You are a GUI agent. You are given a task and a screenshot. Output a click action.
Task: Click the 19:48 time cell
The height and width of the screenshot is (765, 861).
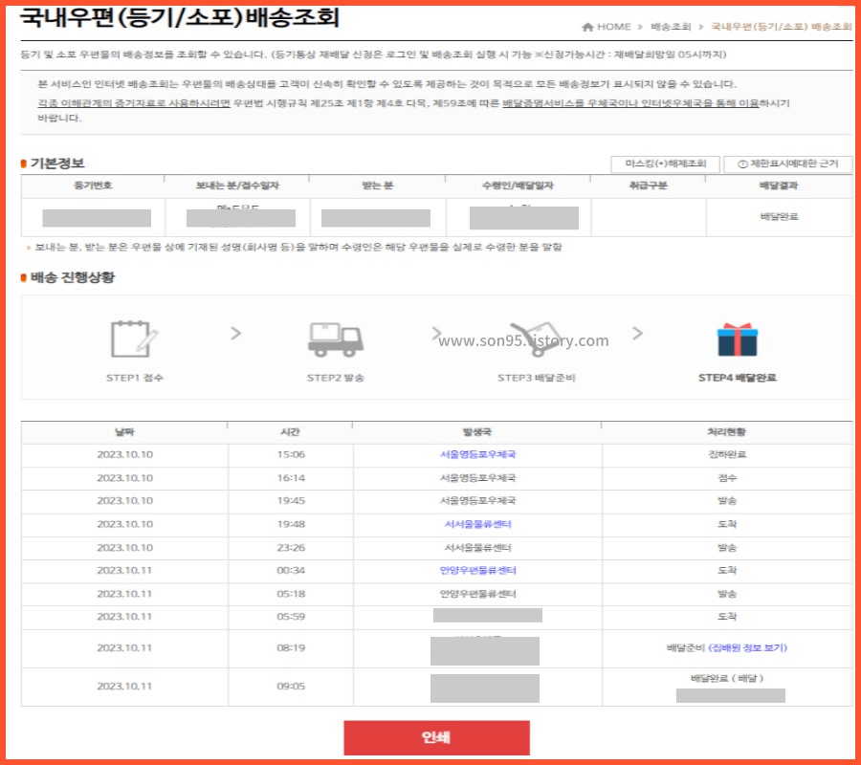(x=291, y=524)
